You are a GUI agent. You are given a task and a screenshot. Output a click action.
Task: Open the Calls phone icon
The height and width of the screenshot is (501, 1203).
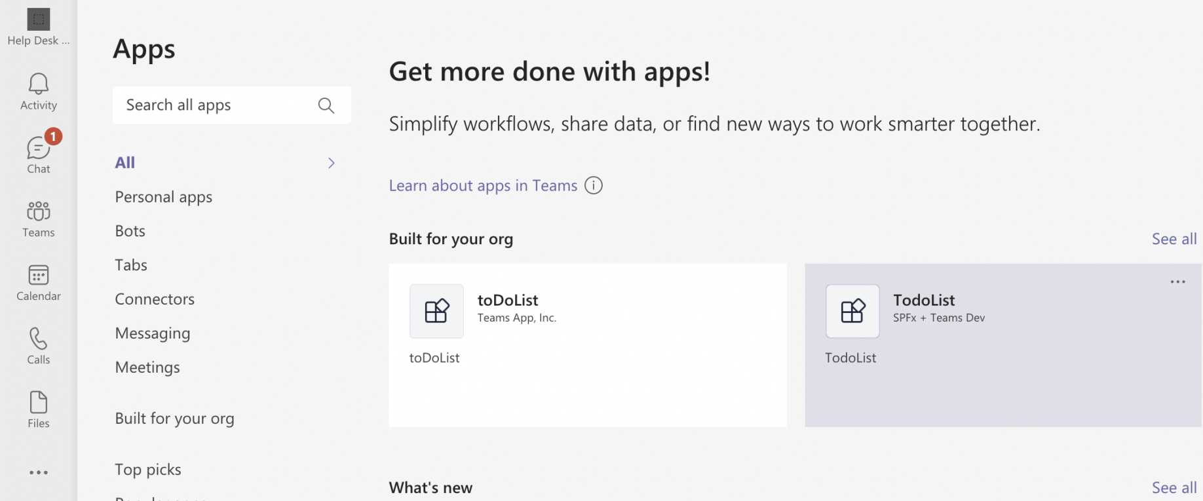39,339
